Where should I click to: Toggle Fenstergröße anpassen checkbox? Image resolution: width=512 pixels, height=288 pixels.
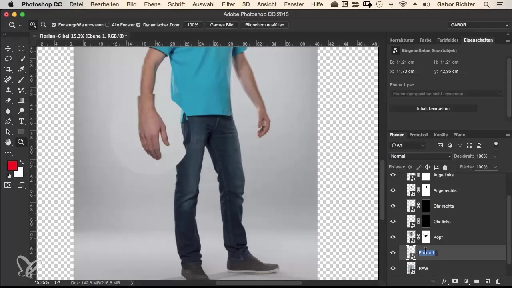pos(54,25)
